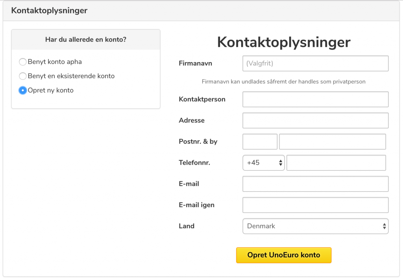This screenshot has height=279, width=403.
Task: Click the "Telefonnr." label
Action: 194,163
